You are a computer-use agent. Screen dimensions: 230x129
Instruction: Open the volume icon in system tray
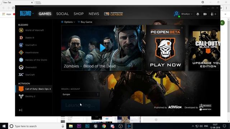coord(201,126)
